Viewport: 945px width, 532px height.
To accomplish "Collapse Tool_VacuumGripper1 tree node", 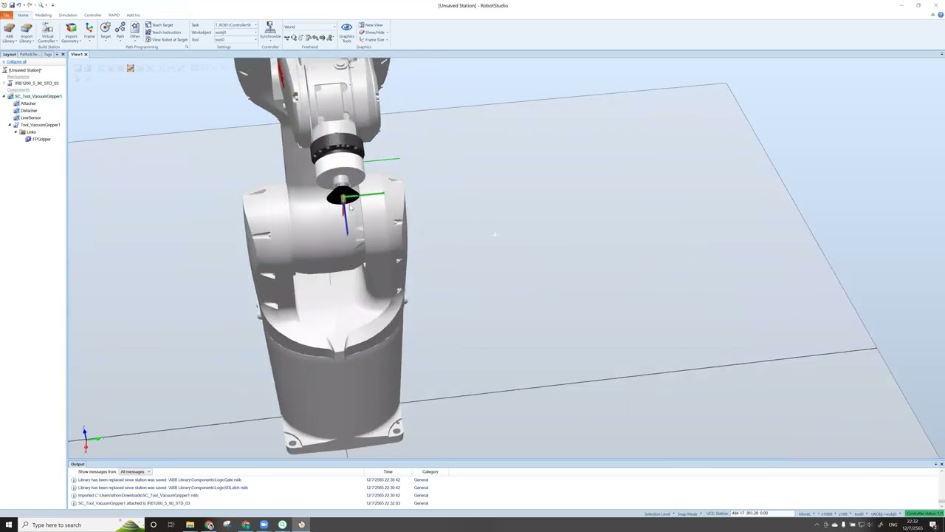I will pyautogui.click(x=10, y=125).
